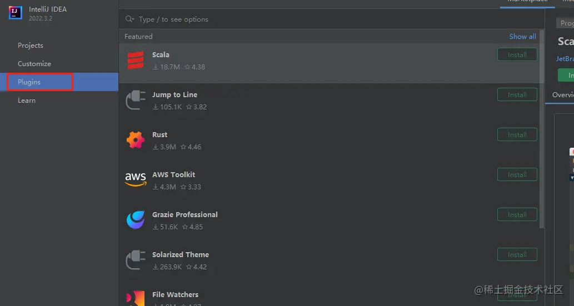Click the Show all link

(522, 36)
